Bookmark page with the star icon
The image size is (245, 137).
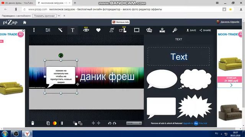point(230,9)
